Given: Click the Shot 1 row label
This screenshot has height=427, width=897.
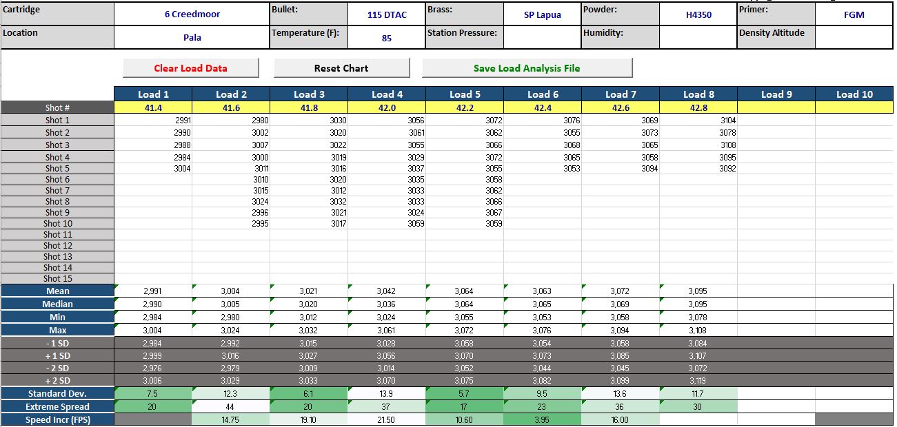Looking at the screenshot, I should [57, 121].
